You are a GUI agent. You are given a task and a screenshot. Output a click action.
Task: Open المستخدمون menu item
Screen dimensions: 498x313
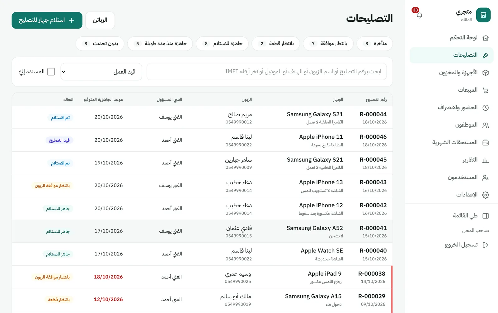pos(451,177)
